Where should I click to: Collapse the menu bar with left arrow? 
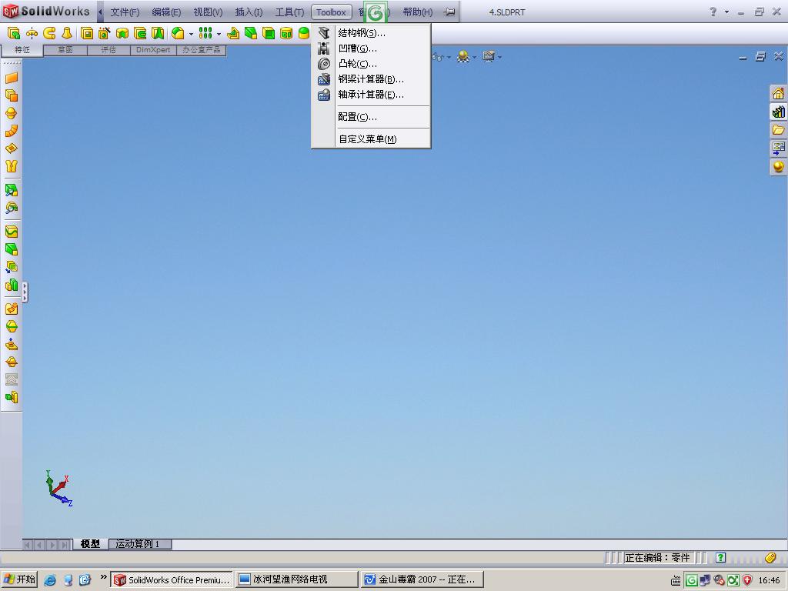tap(101, 12)
